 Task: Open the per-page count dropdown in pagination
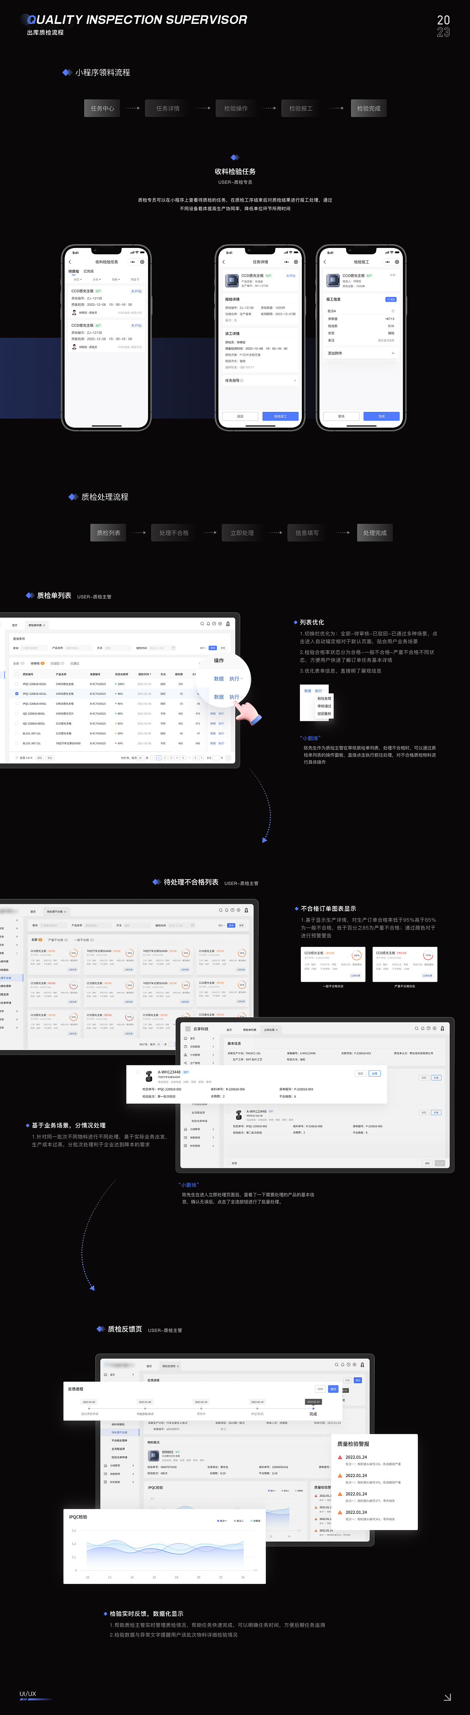click(x=142, y=758)
